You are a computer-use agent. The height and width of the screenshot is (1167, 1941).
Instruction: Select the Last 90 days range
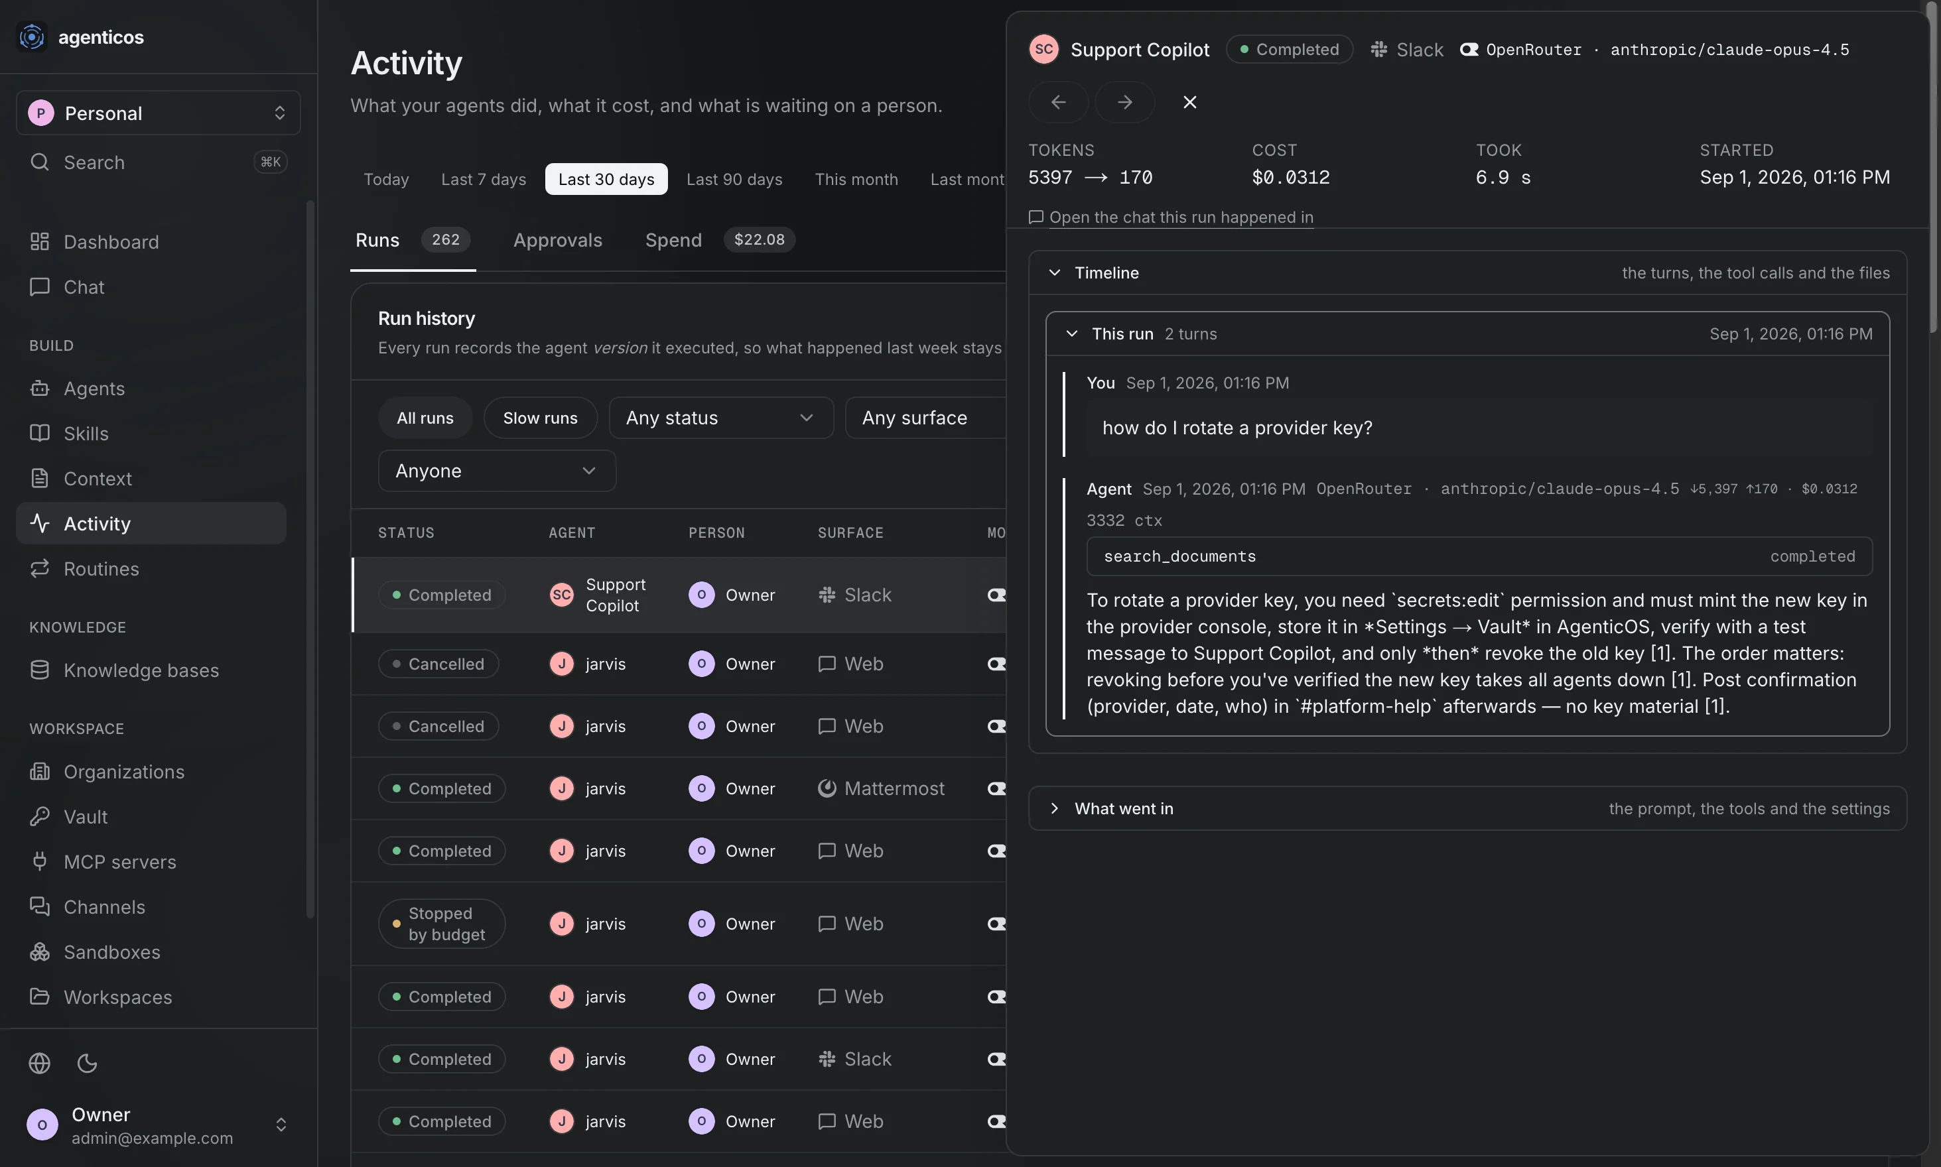734,178
